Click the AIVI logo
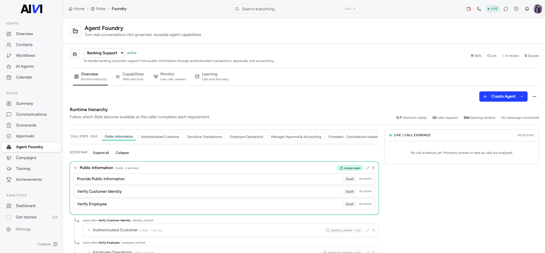Screen dimensions: 545x253 tap(31, 9)
